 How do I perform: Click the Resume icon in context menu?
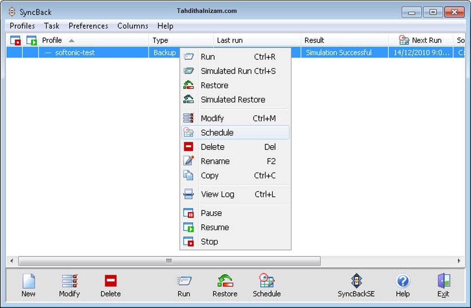tap(189, 227)
